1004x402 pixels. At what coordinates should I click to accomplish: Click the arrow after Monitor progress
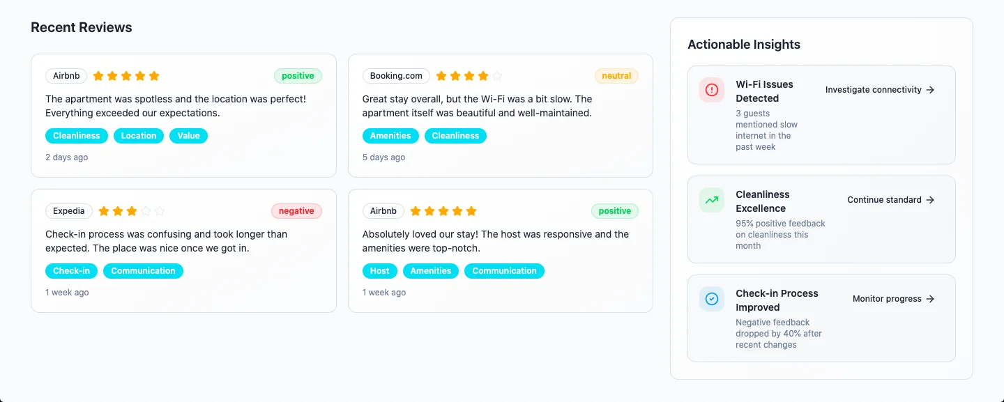[930, 299]
